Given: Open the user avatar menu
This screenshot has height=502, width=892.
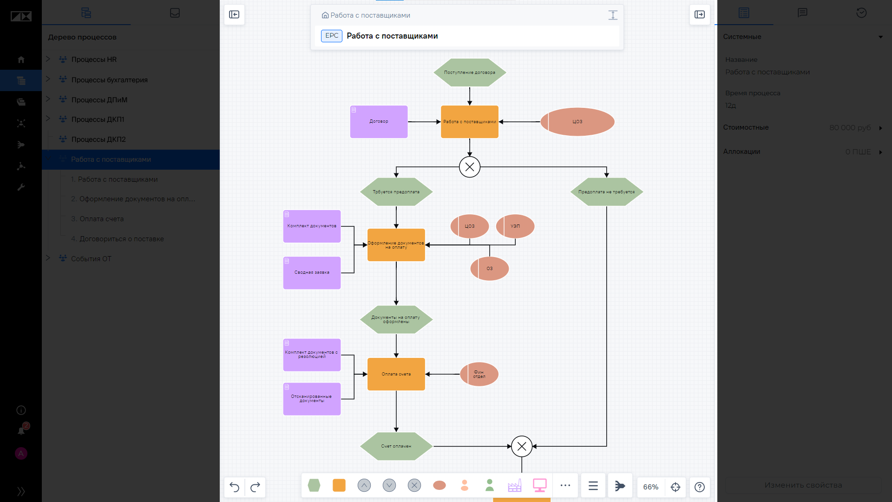Looking at the screenshot, I should 21,454.
